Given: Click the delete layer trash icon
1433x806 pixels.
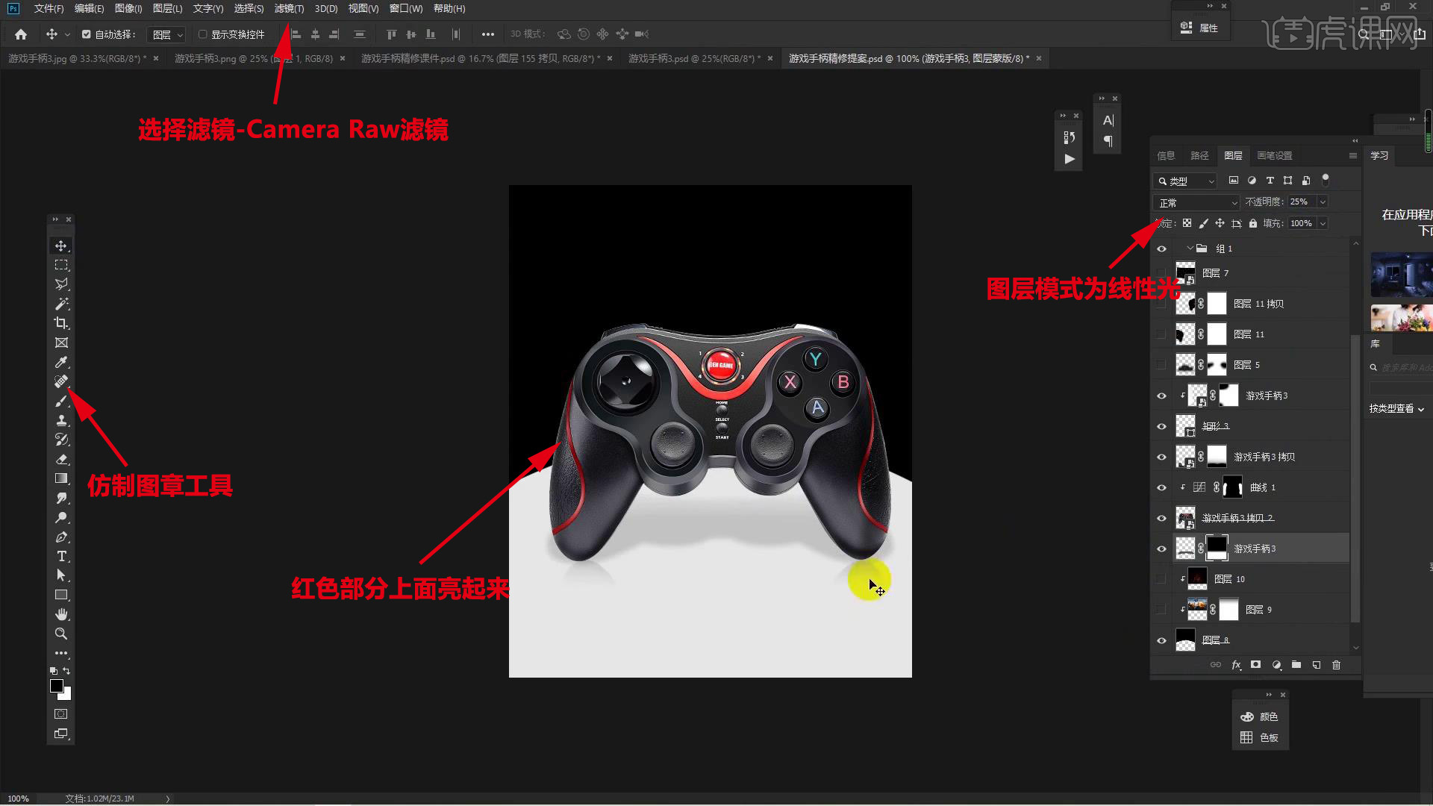Looking at the screenshot, I should [1336, 665].
